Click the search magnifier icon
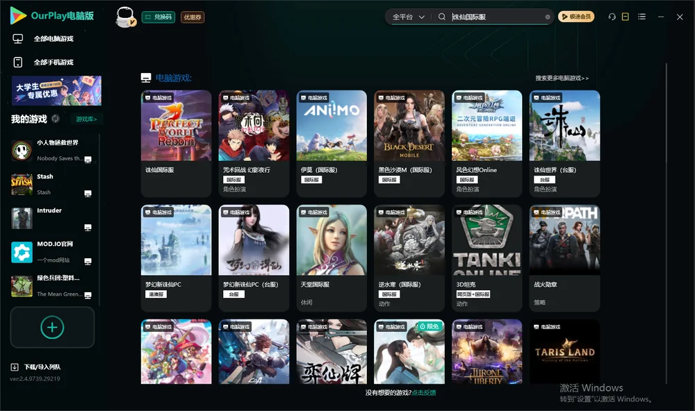The height and width of the screenshot is (411, 695). 442,17
